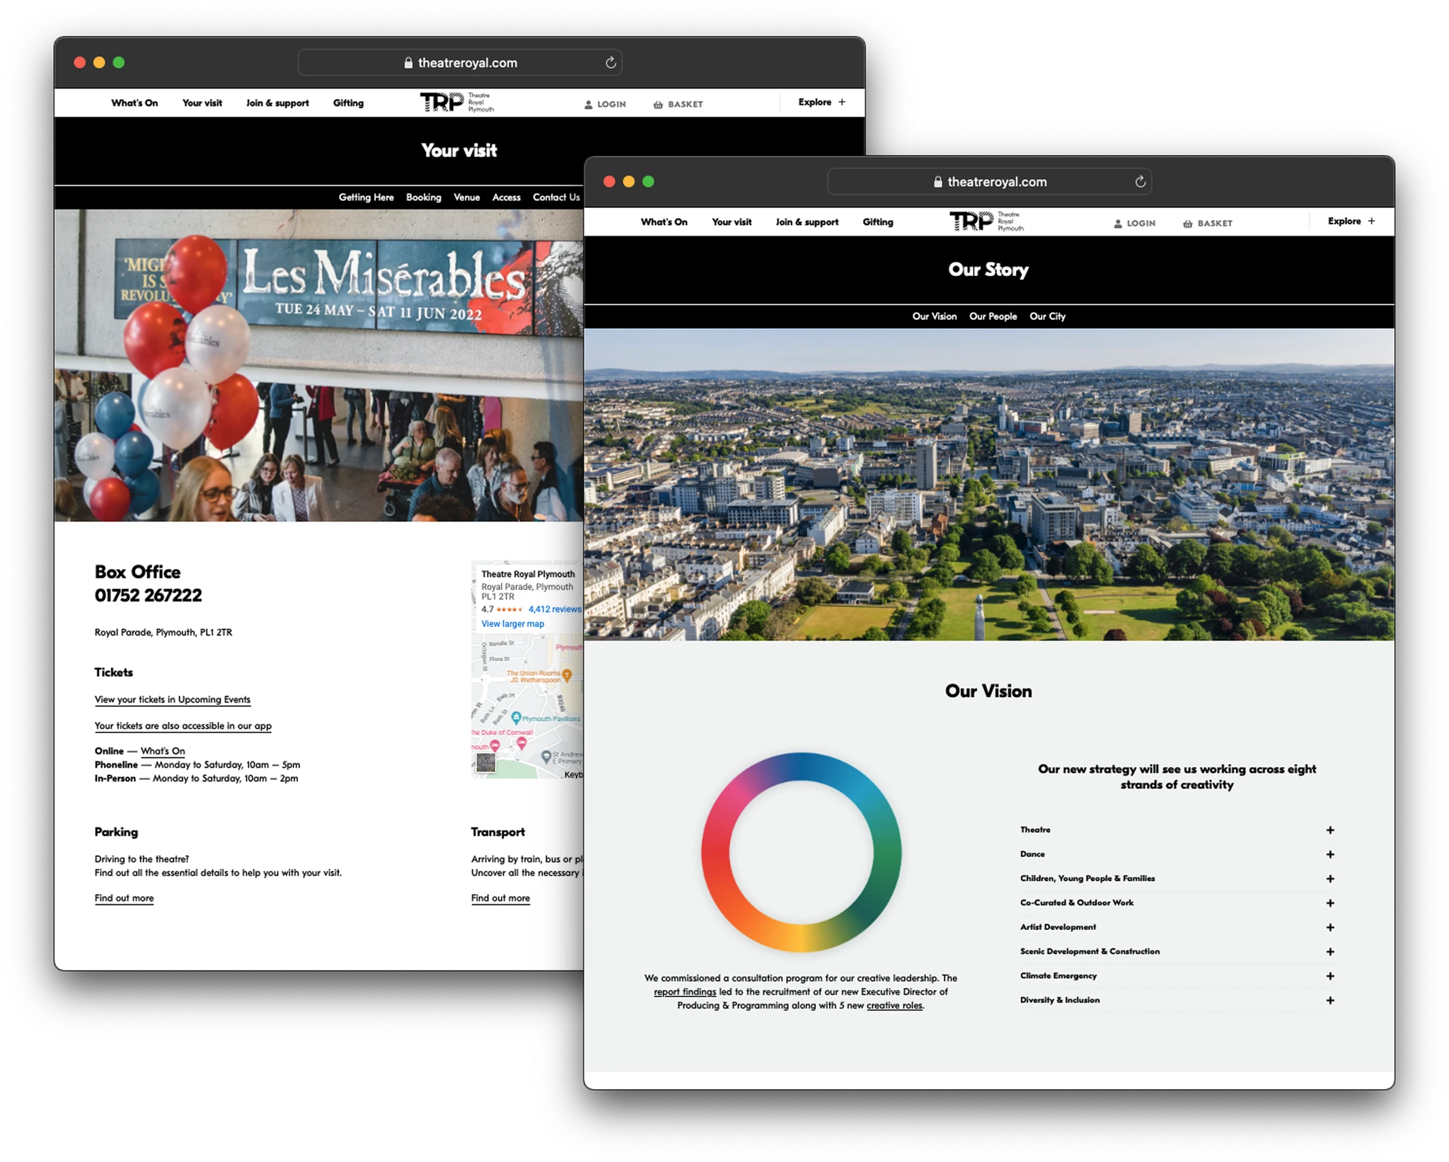
Task: Open Your visit menu in front window
Action: coord(732,222)
